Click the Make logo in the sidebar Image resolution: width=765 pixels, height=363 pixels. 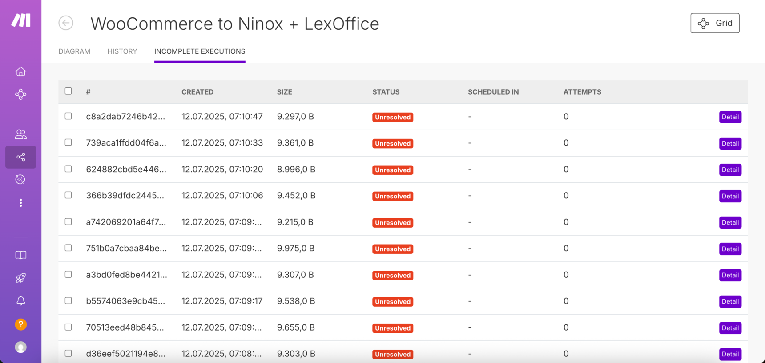[x=20, y=20]
